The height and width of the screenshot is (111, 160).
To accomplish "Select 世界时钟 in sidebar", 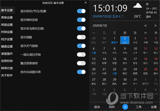I will 7,61.
